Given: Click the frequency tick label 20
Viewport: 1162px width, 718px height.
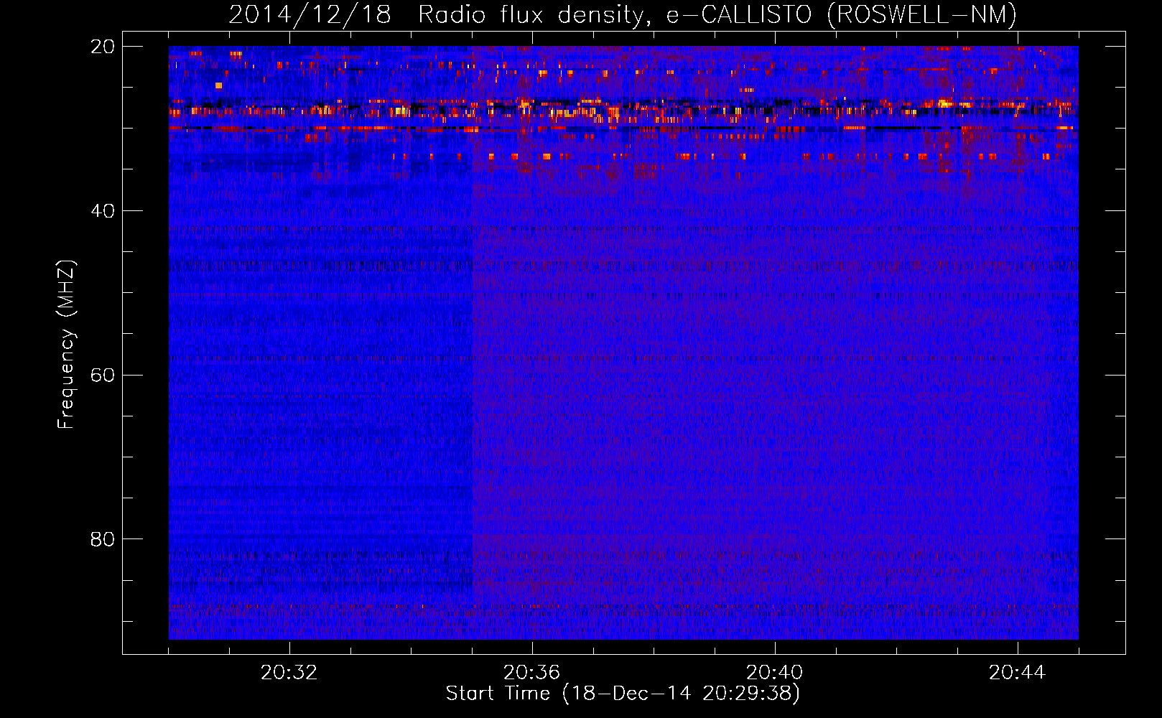Looking at the screenshot, I should tap(102, 47).
